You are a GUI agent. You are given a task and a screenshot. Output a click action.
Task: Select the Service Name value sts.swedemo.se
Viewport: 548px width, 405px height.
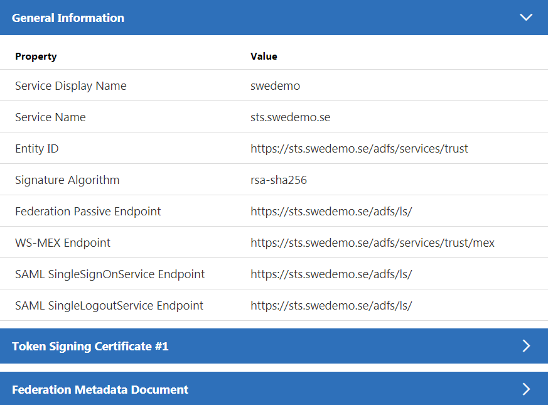coord(290,117)
